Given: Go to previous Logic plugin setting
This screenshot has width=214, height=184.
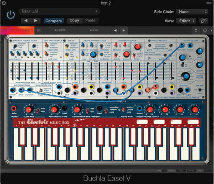Looking at the screenshot, I should pos(26,21).
